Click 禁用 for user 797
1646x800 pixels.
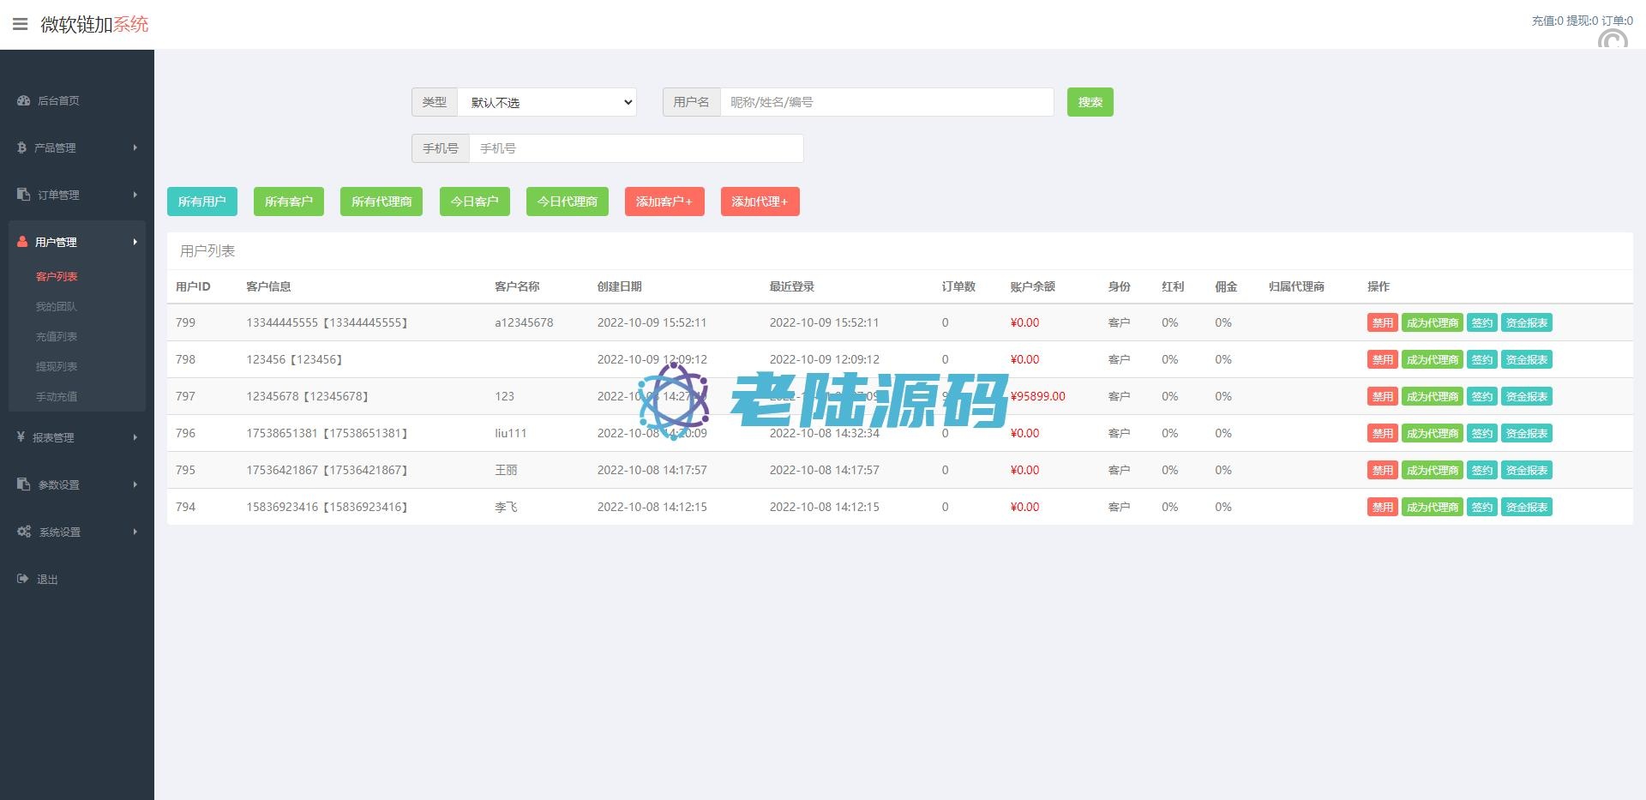click(1383, 396)
